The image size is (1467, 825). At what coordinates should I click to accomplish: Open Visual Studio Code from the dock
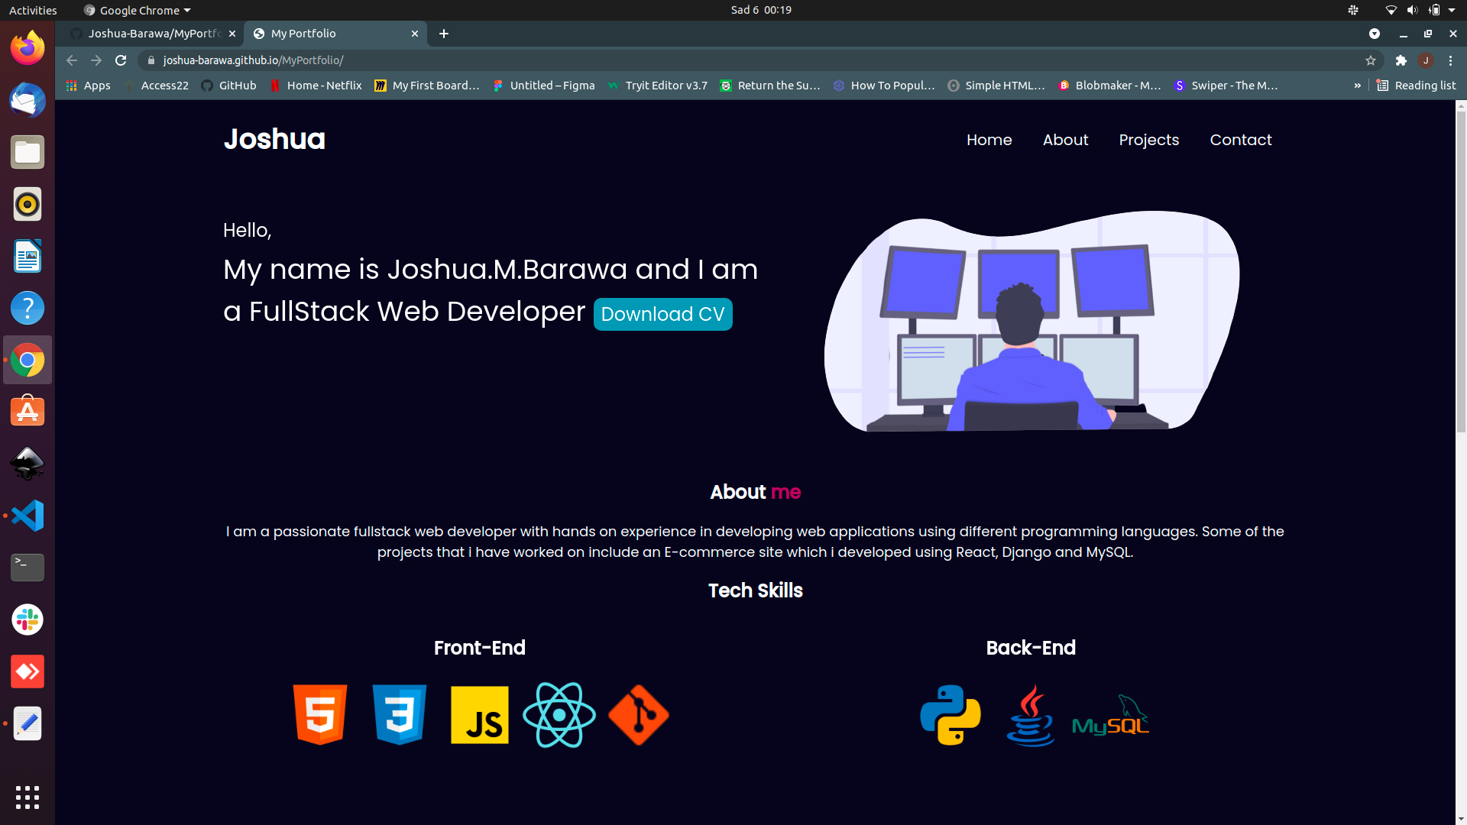tap(28, 516)
